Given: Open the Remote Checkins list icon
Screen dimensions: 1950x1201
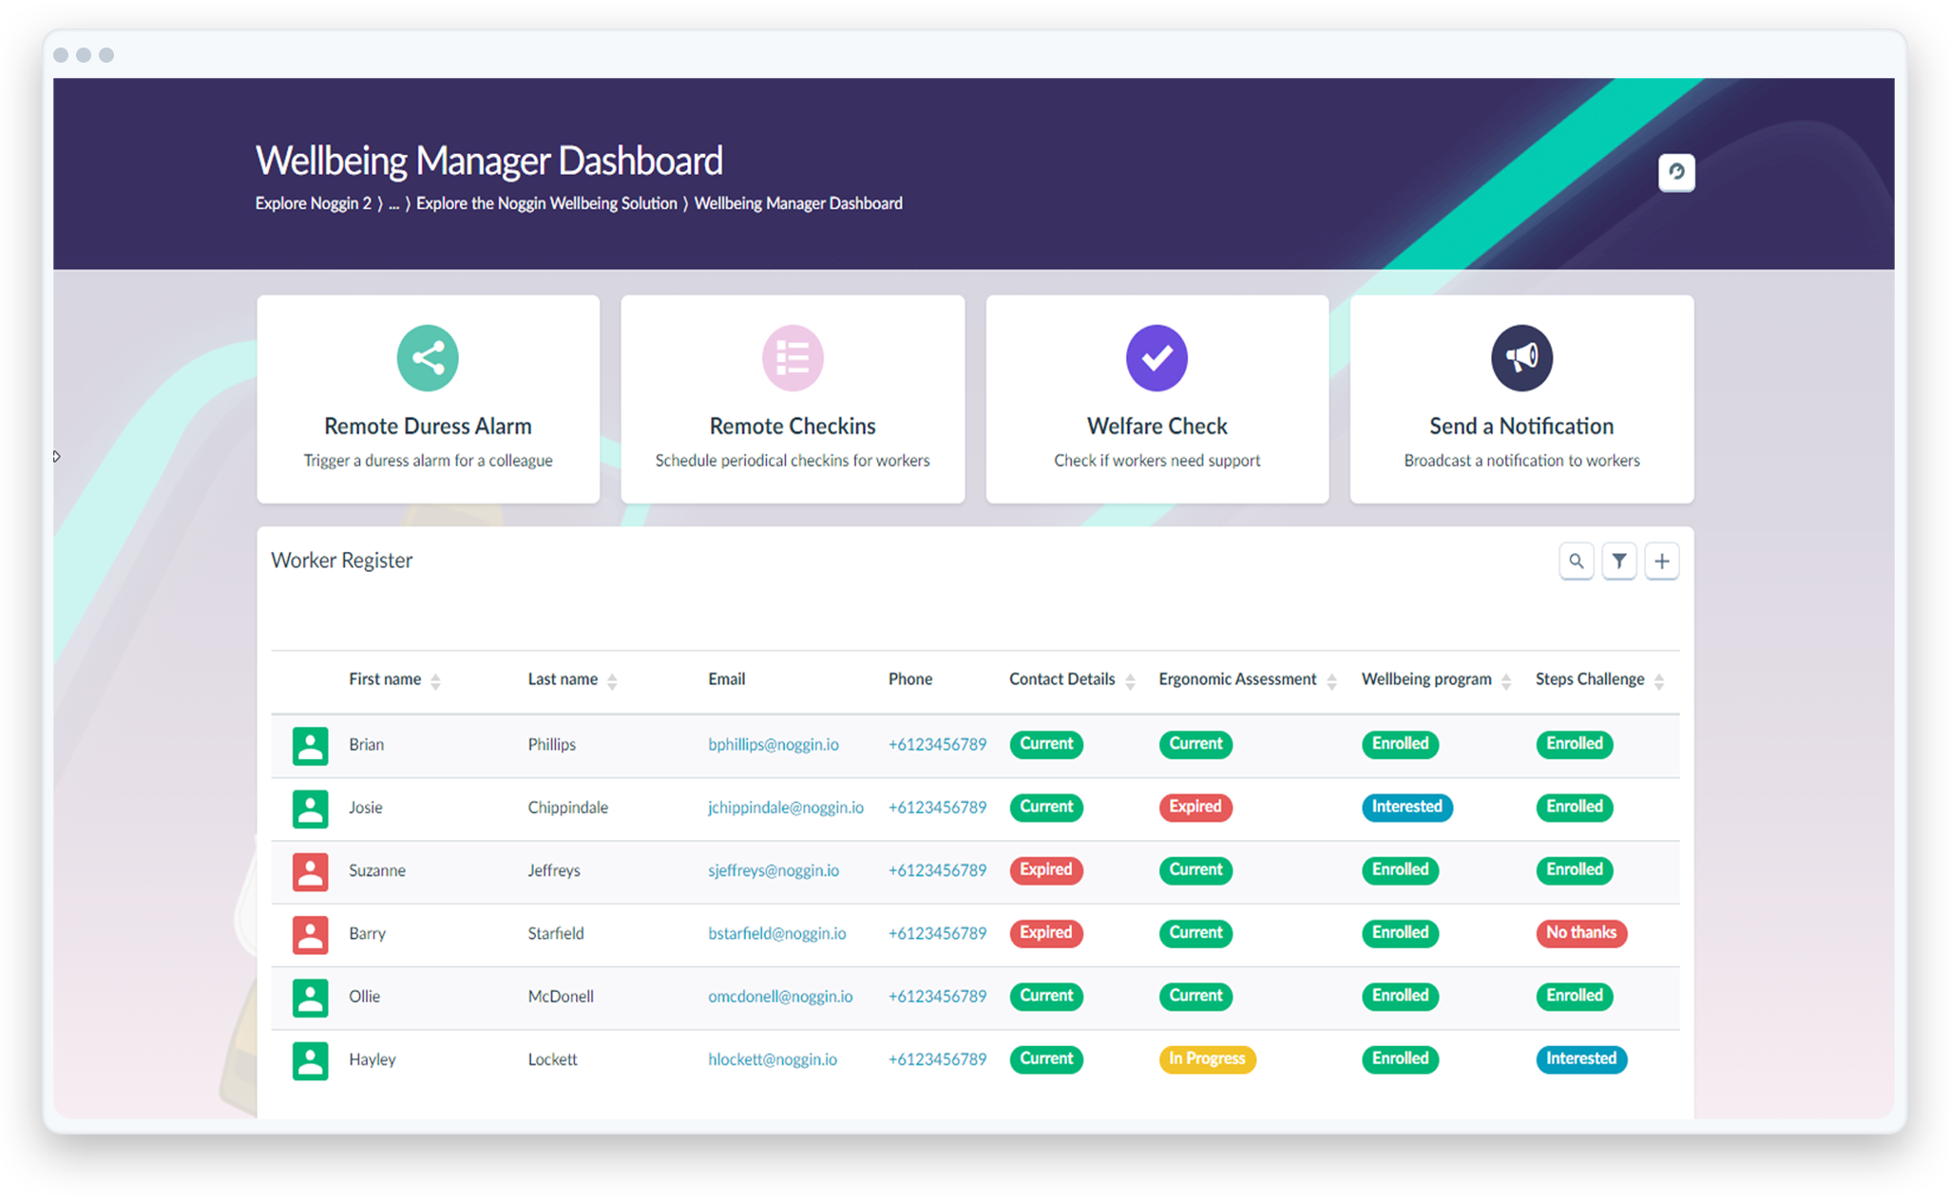Looking at the screenshot, I should [792, 358].
